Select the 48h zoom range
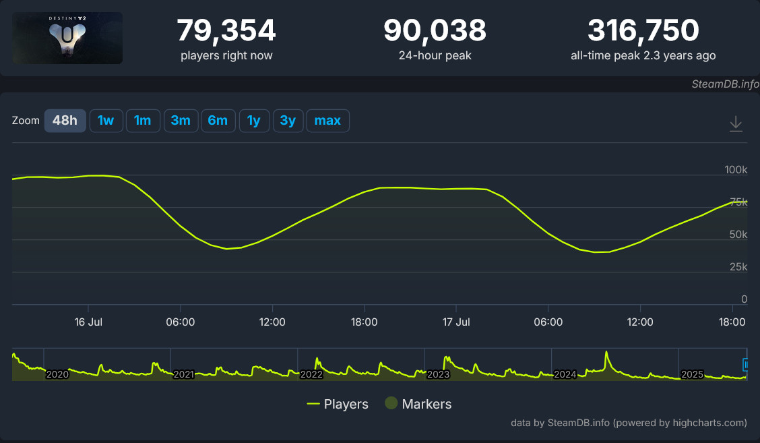Viewport: 760px width, 443px height. click(65, 121)
